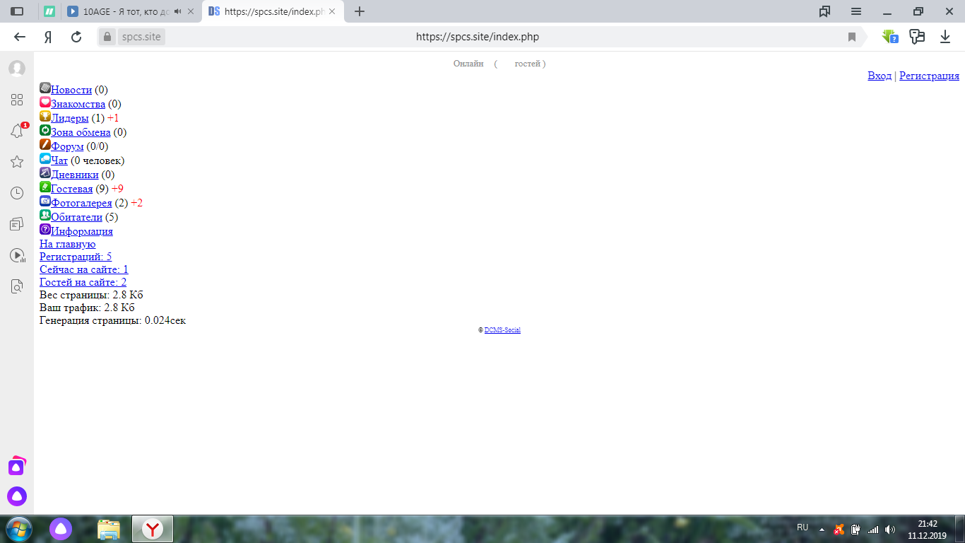Open history clock icon in the sidebar
The image size is (965, 543).
[17, 193]
